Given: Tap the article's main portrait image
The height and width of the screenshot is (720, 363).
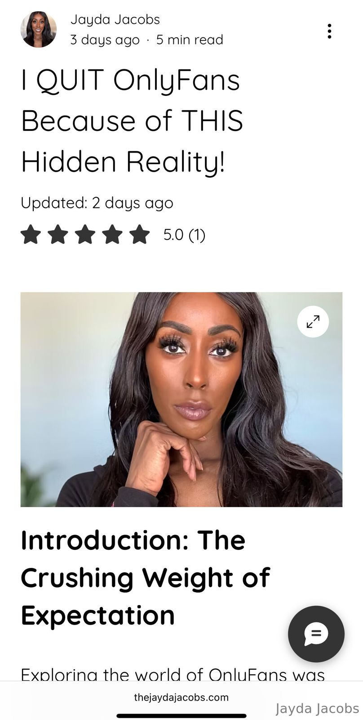Looking at the screenshot, I should (x=181, y=400).
